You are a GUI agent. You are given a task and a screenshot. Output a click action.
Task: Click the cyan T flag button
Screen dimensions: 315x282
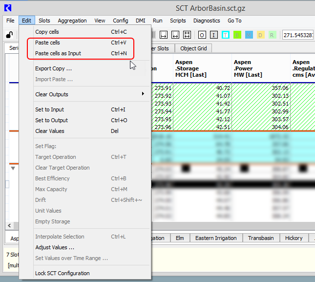225,35
